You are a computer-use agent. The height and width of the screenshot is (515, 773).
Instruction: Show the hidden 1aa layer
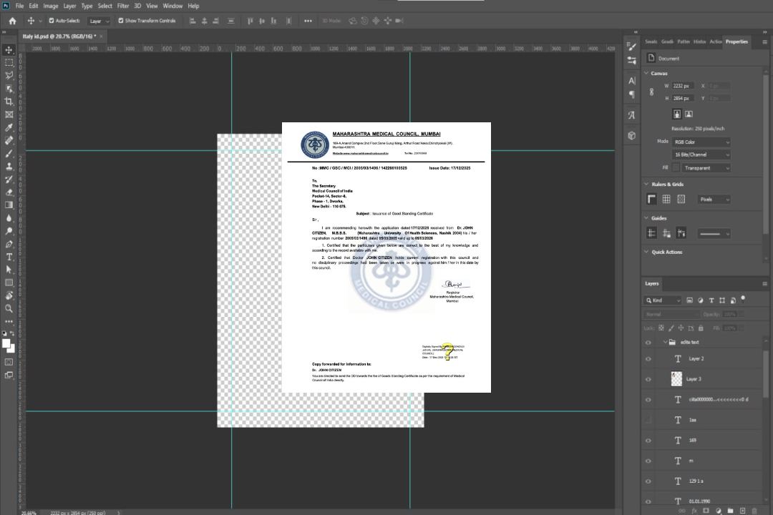648,421
